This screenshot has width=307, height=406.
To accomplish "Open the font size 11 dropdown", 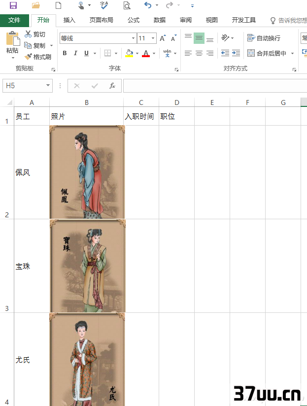I will tap(153, 38).
